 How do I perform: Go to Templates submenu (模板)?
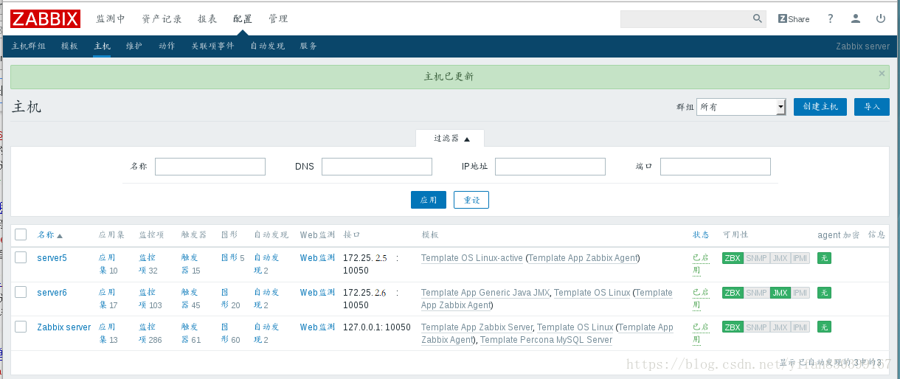point(69,46)
